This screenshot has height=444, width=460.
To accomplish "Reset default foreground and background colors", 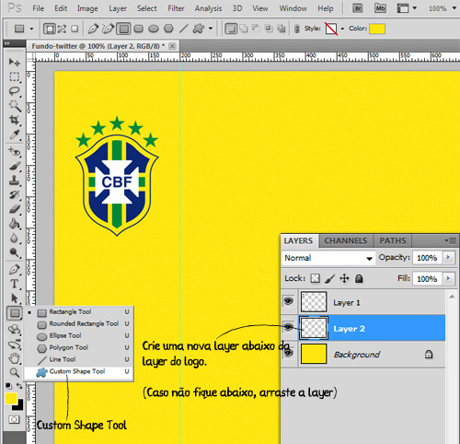I will point(8,386).
